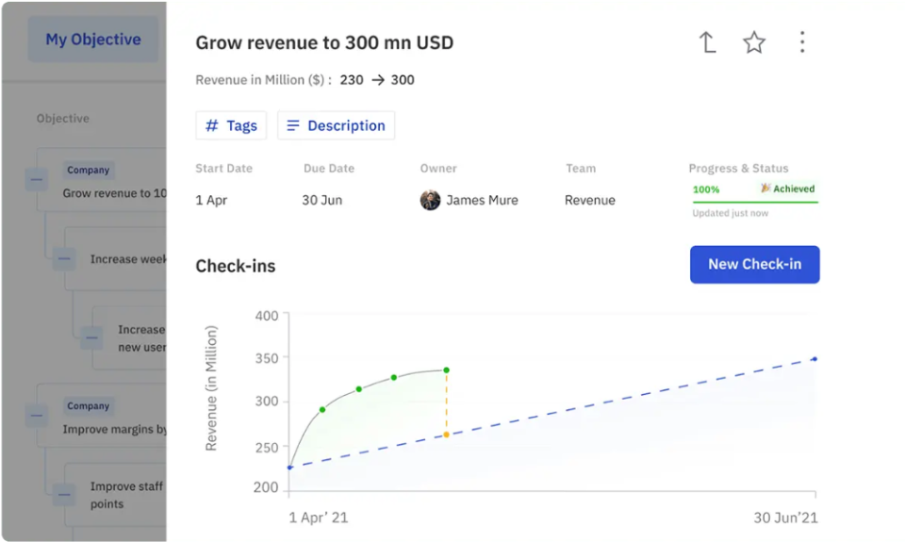Click the Check-ins heading

[x=236, y=266]
